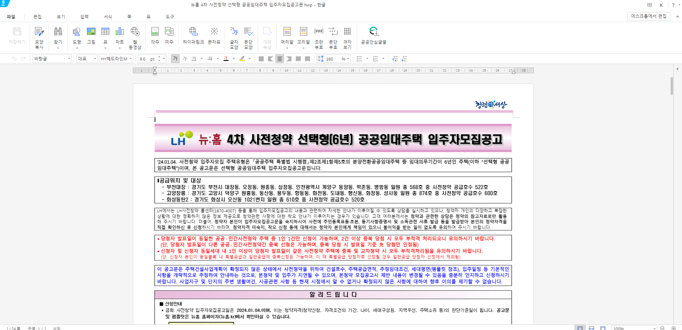Open bullet list dropdown arrow

coord(367,59)
